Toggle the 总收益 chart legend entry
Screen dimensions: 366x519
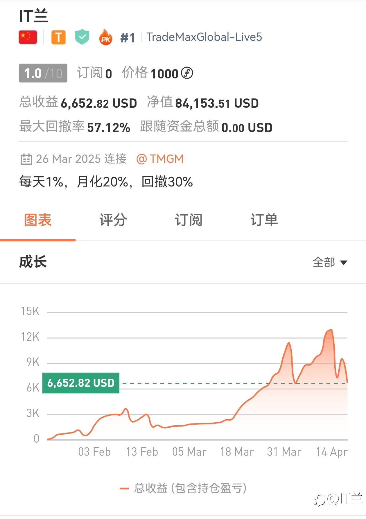pyautogui.click(x=183, y=488)
